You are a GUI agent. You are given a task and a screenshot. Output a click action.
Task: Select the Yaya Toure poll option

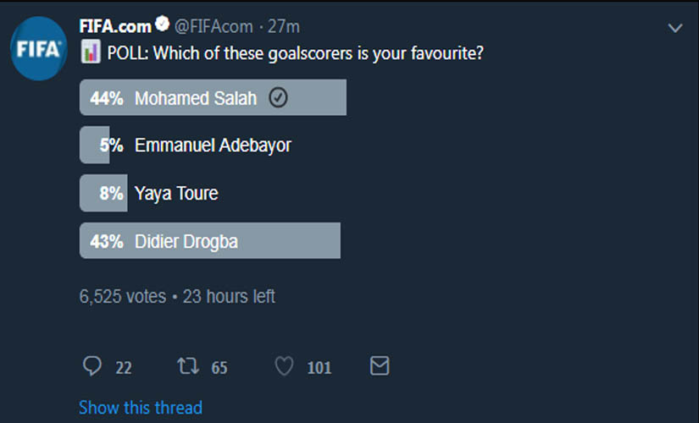(176, 193)
